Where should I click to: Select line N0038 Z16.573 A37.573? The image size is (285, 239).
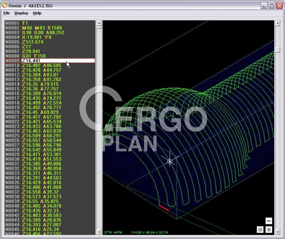[50, 197]
